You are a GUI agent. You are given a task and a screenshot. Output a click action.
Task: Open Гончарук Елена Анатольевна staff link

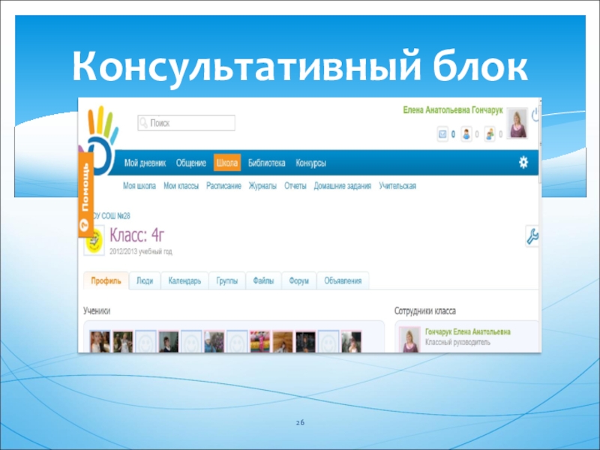pyautogui.click(x=467, y=331)
